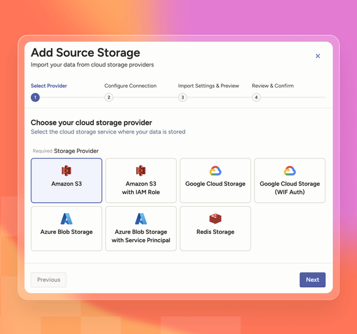Click the Next button
The width and height of the screenshot is (357, 334).
(312, 280)
